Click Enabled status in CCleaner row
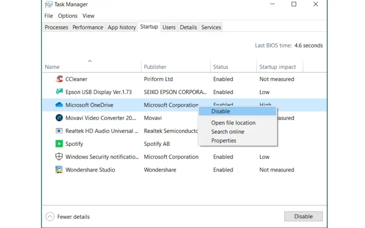 223,79
